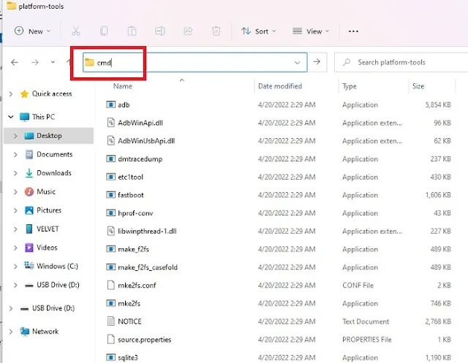
Task: Select VELVET in the navigation pane
Action: (48, 229)
